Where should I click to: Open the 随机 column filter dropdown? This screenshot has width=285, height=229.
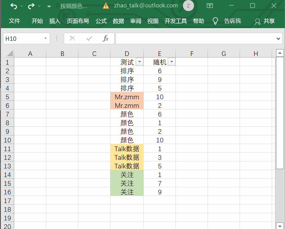click(x=171, y=62)
